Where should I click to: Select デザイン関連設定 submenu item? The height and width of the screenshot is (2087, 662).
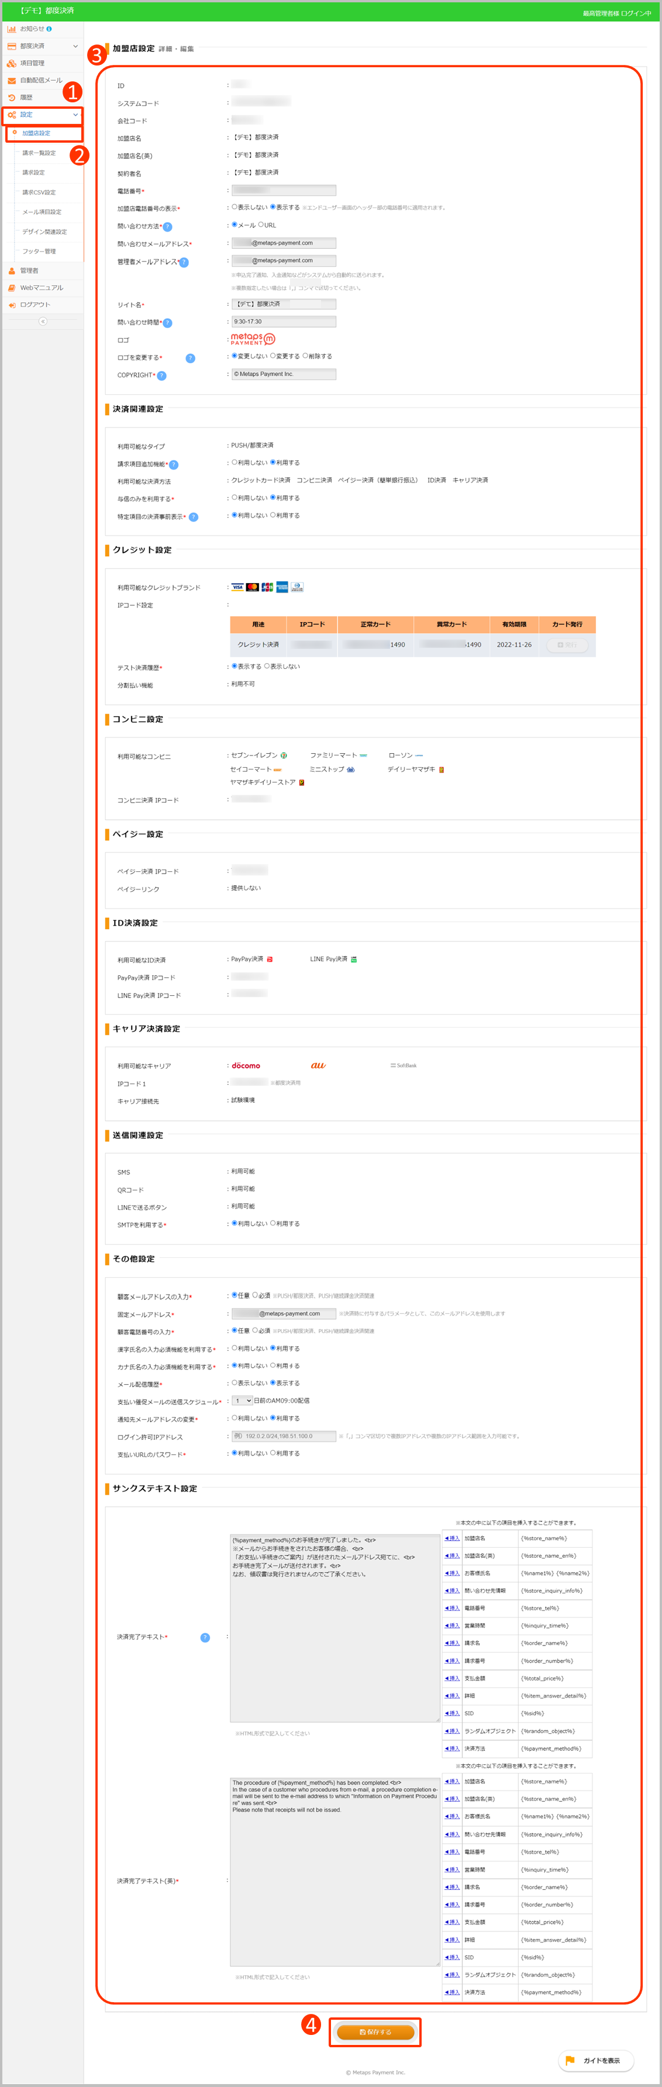(x=44, y=232)
